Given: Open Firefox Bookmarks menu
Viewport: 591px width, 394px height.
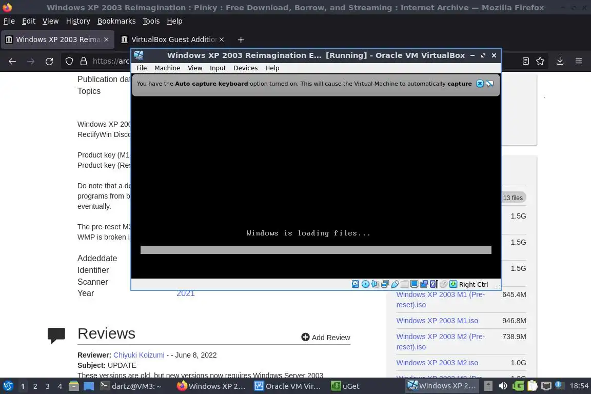Looking at the screenshot, I should tap(116, 21).
